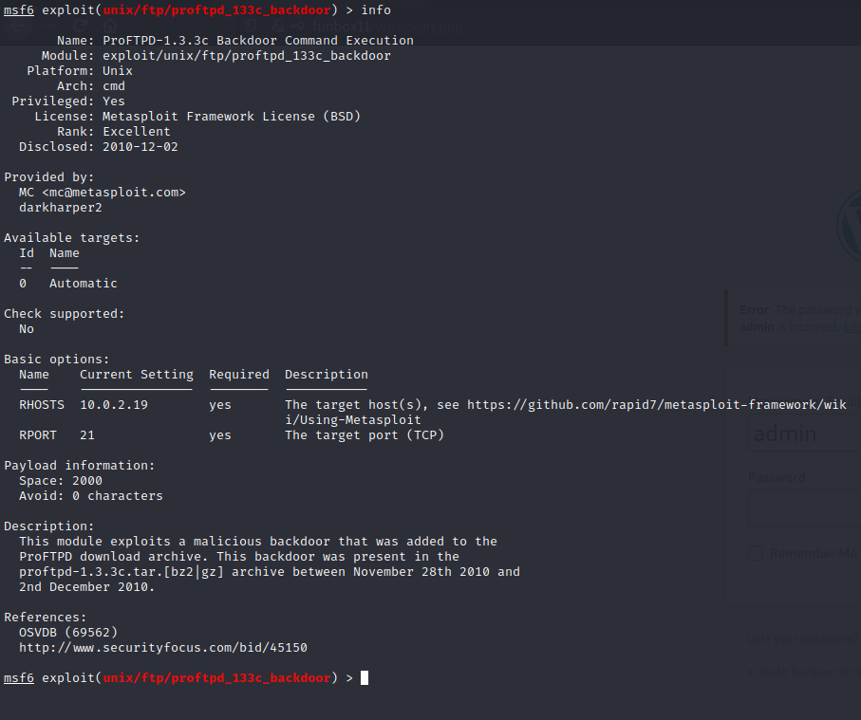Click the 'OSVDB (69562)' reference
This screenshot has width=861, height=720.
coord(68,633)
